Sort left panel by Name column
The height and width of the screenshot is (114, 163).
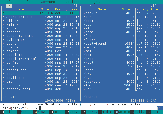click(x=21, y=9)
